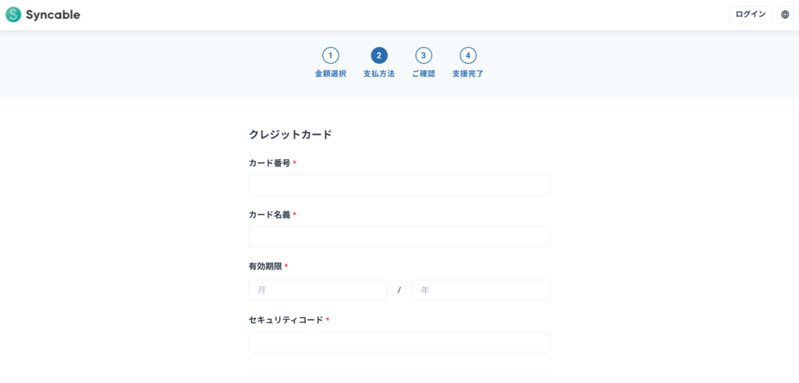
Task: Select the step 4 circle icon
Action: click(x=468, y=55)
